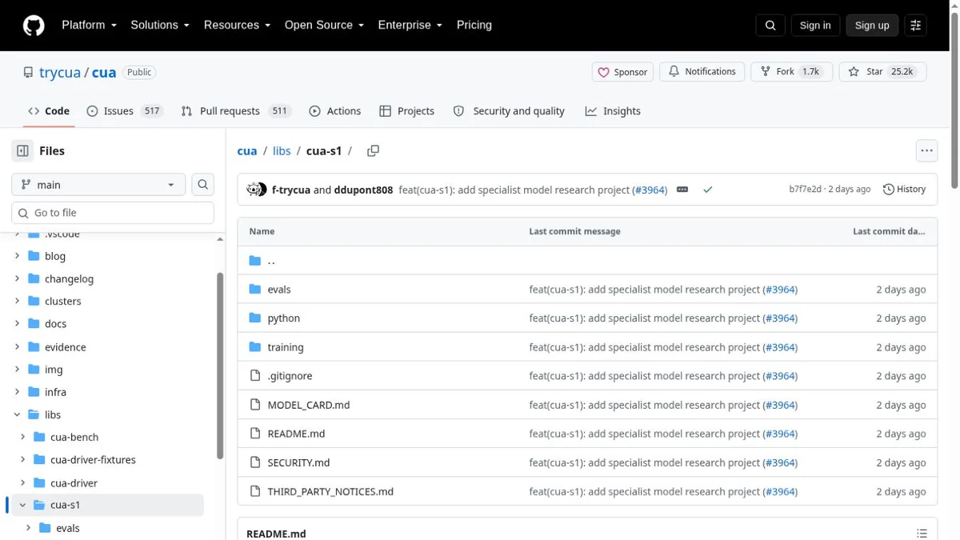Click the parent directory folder icon
Image resolution: width=960 pixels, height=540 pixels.
[x=255, y=261]
